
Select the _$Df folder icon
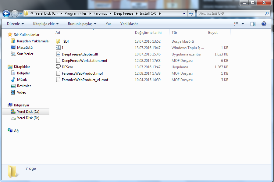pos(58,41)
